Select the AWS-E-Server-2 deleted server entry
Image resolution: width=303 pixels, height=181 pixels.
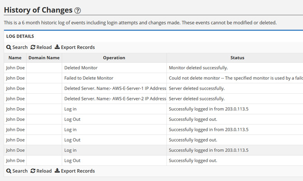click(x=115, y=99)
